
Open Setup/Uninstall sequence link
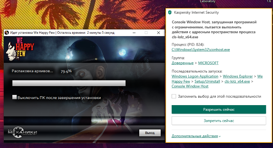click(207, 81)
